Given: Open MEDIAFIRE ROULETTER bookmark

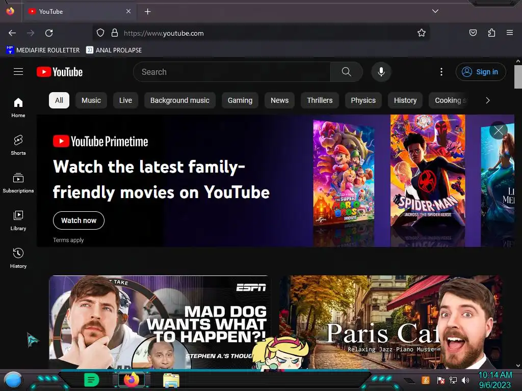Looking at the screenshot, I should 43,50.
